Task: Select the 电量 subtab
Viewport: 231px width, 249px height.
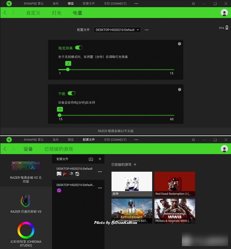Action: pos(78,13)
